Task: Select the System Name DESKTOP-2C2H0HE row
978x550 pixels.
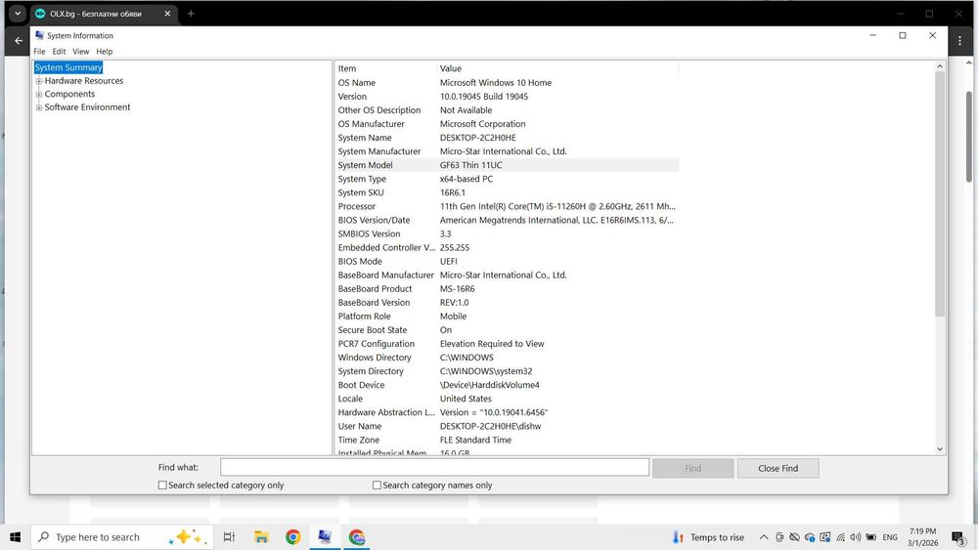Action: [507, 138]
